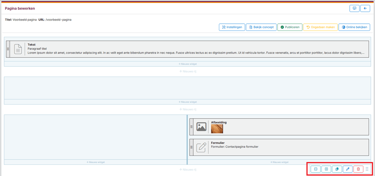Publish the page with Publiceren
The image size is (375, 176).
coord(289,27)
